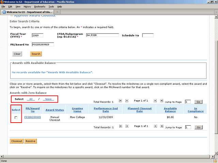
Task: Focus lower Jump to Page field
Action: click(188, 127)
